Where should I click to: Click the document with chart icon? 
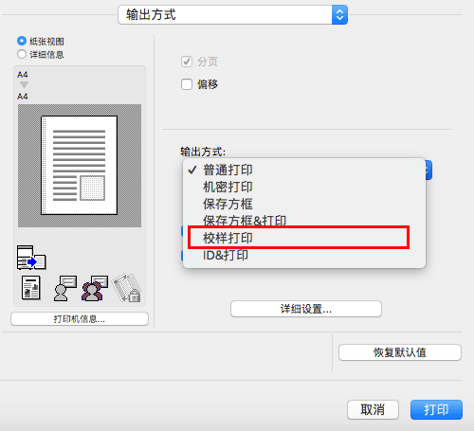[31, 288]
